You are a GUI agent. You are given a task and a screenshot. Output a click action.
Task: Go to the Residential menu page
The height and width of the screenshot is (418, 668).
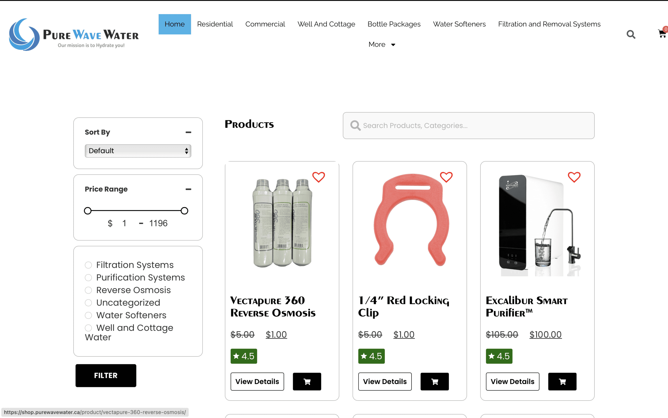tap(215, 24)
